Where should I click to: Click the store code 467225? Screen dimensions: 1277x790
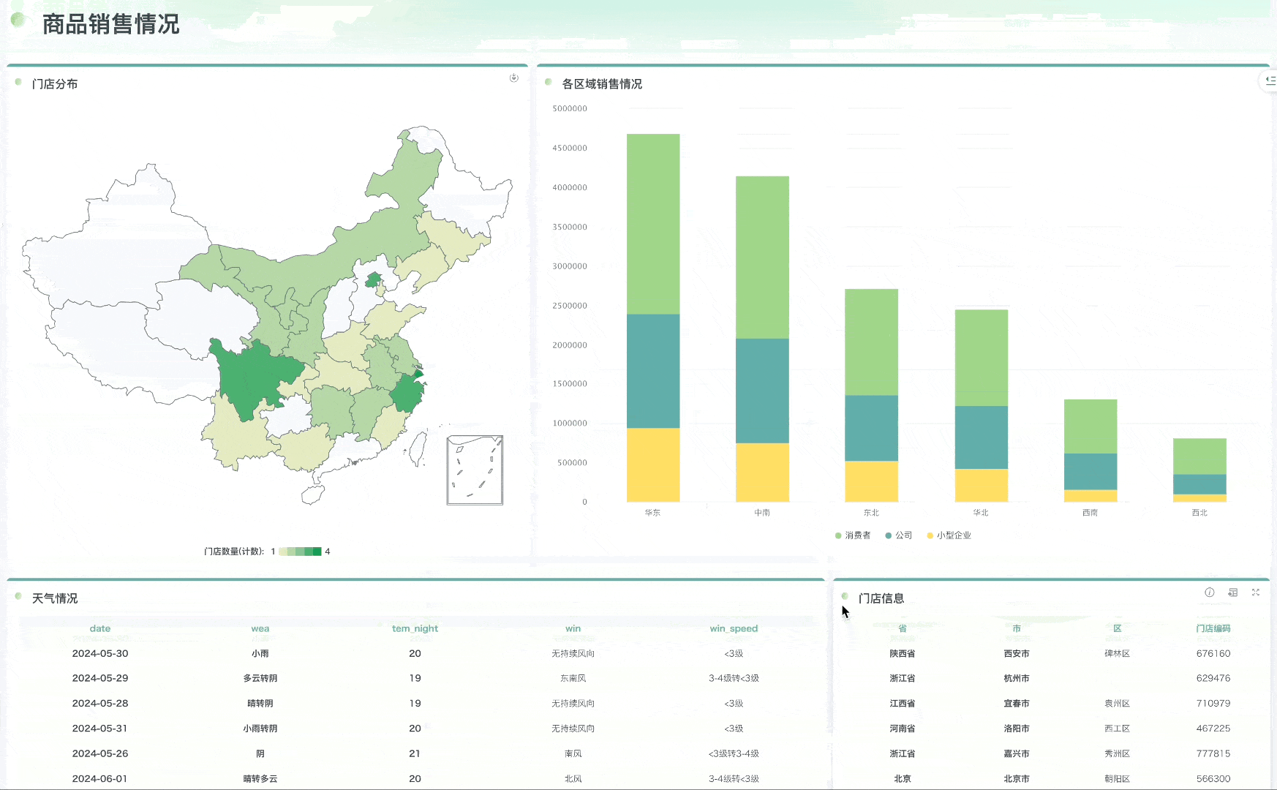click(1213, 729)
